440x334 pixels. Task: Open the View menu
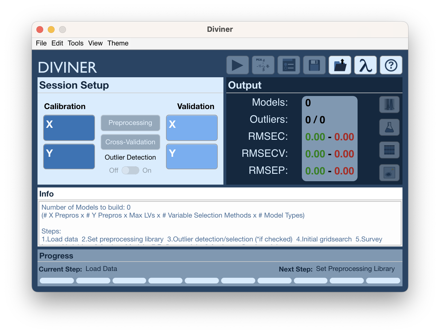point(96,43)
